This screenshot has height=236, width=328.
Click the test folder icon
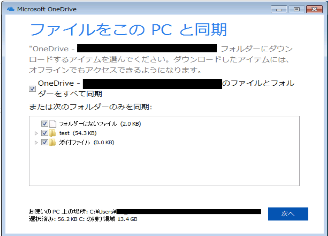[53, 133]
